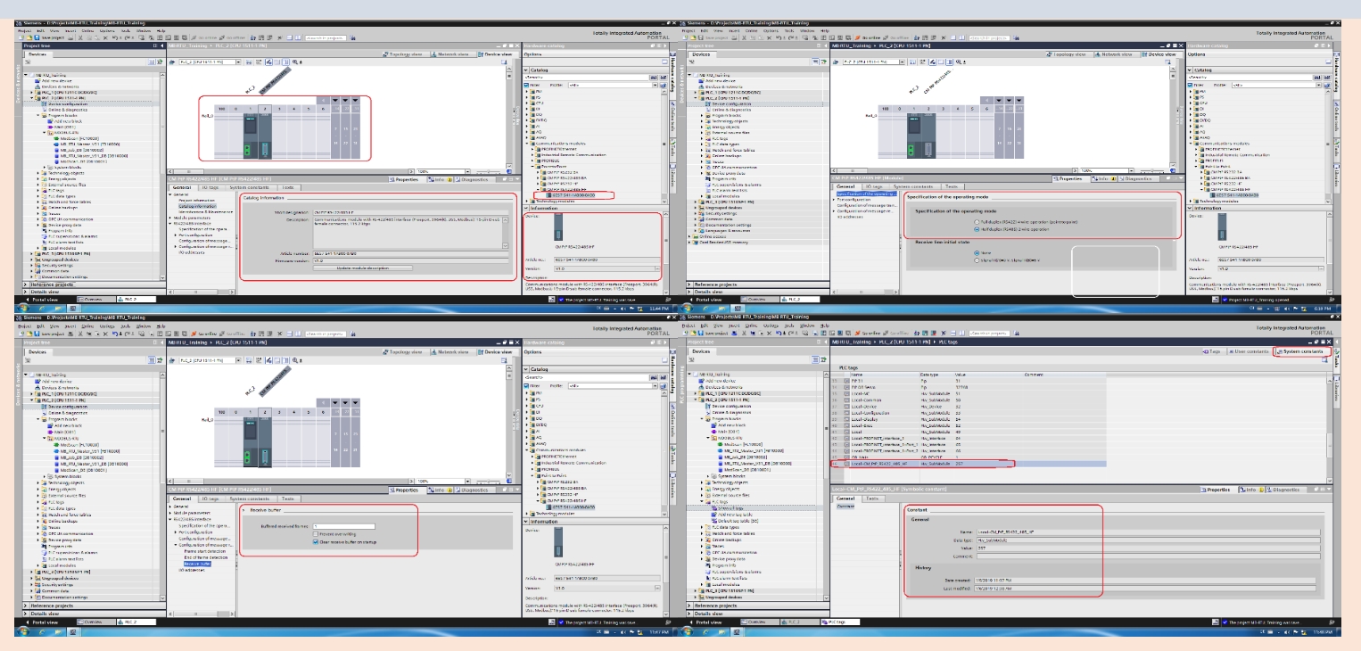This screenshot has height=651, width=1361.
Task: Open Portal view in Receive buffer window
Action: [42, 621]
